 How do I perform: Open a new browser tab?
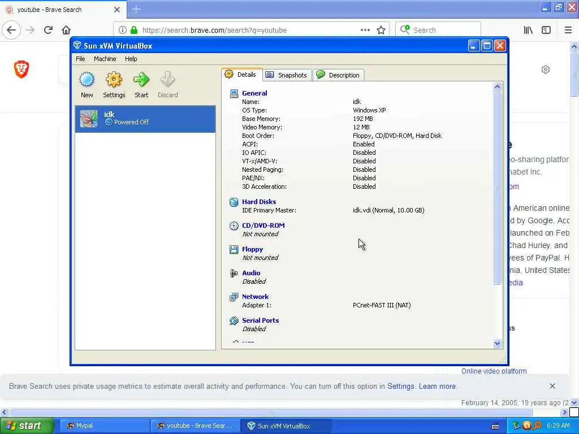(x=136, y=9)
